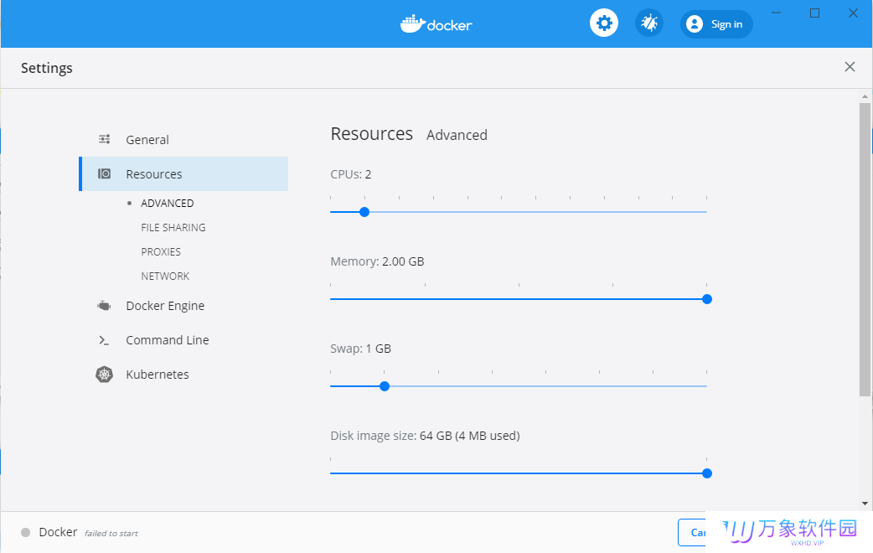Maximize the Docker window
This screenshot has width=873, height=553.
coord(814,13)
